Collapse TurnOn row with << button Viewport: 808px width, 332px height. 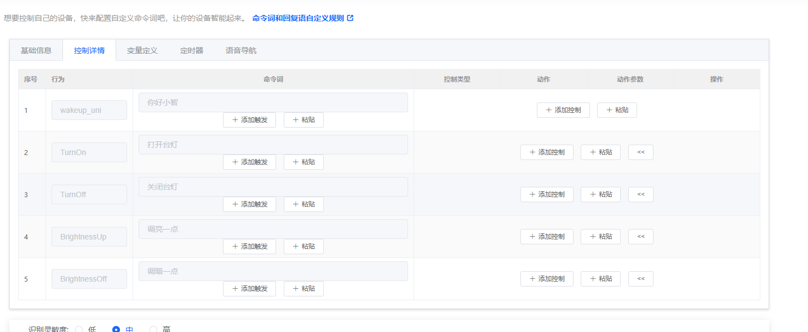[x=640, y=152]
